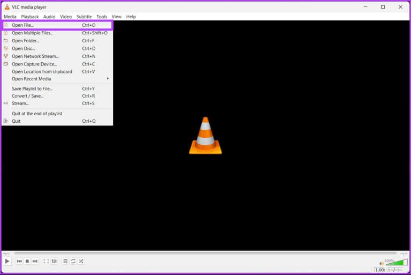Image resolution: width=411 pixels, height=275 pixels.
Task: Toggle the playlist view
Action: (x=65, y=261)
